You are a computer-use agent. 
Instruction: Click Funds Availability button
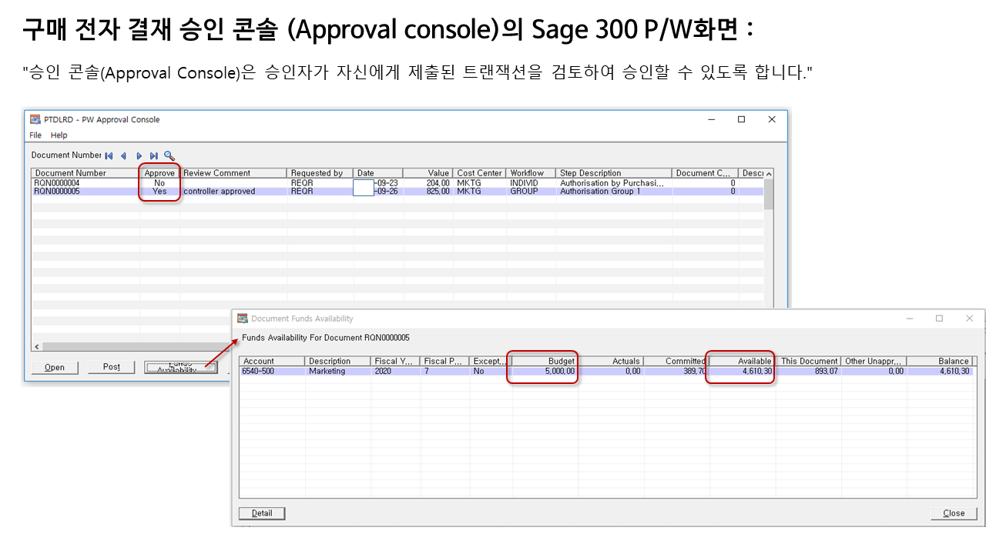point(181,367)
